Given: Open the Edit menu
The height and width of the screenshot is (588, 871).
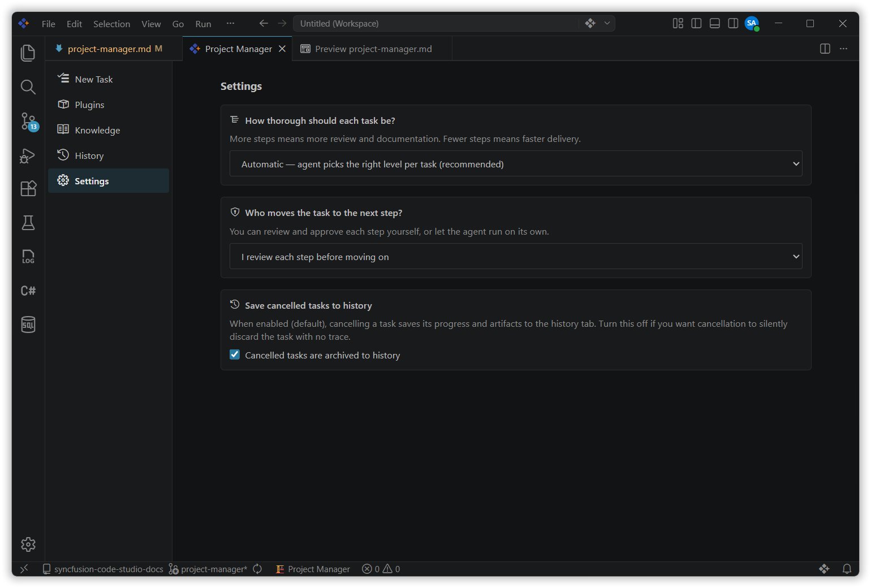Looking at the screenshot, I should click(x=74, y=24).
